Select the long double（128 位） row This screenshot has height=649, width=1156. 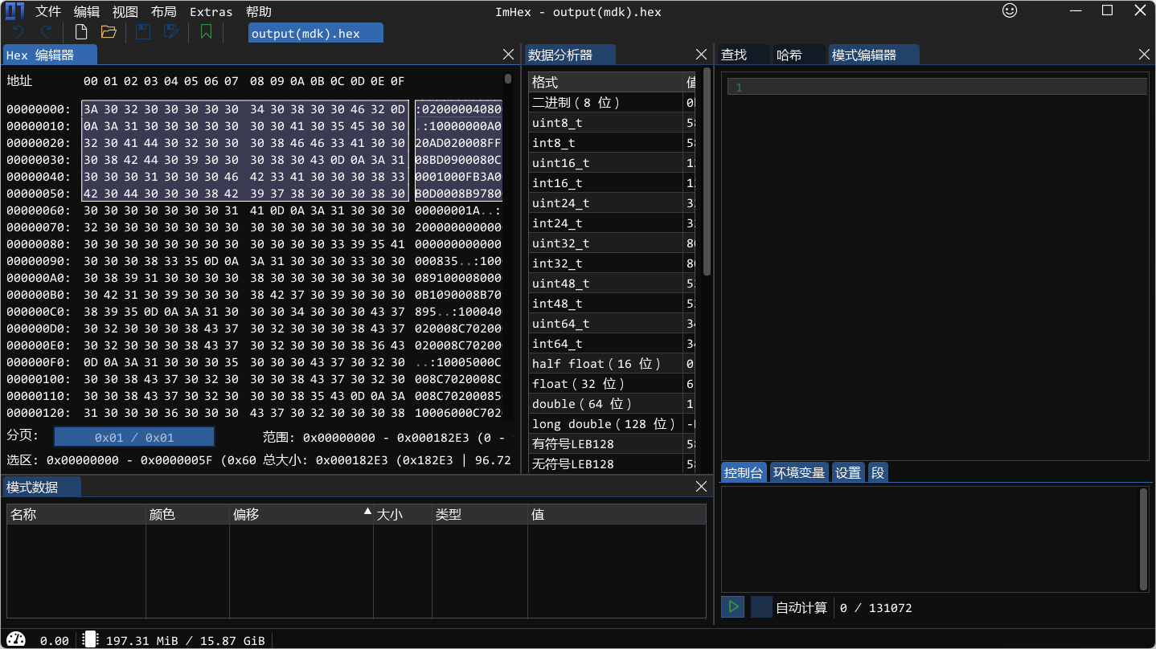tap(613, 423)
